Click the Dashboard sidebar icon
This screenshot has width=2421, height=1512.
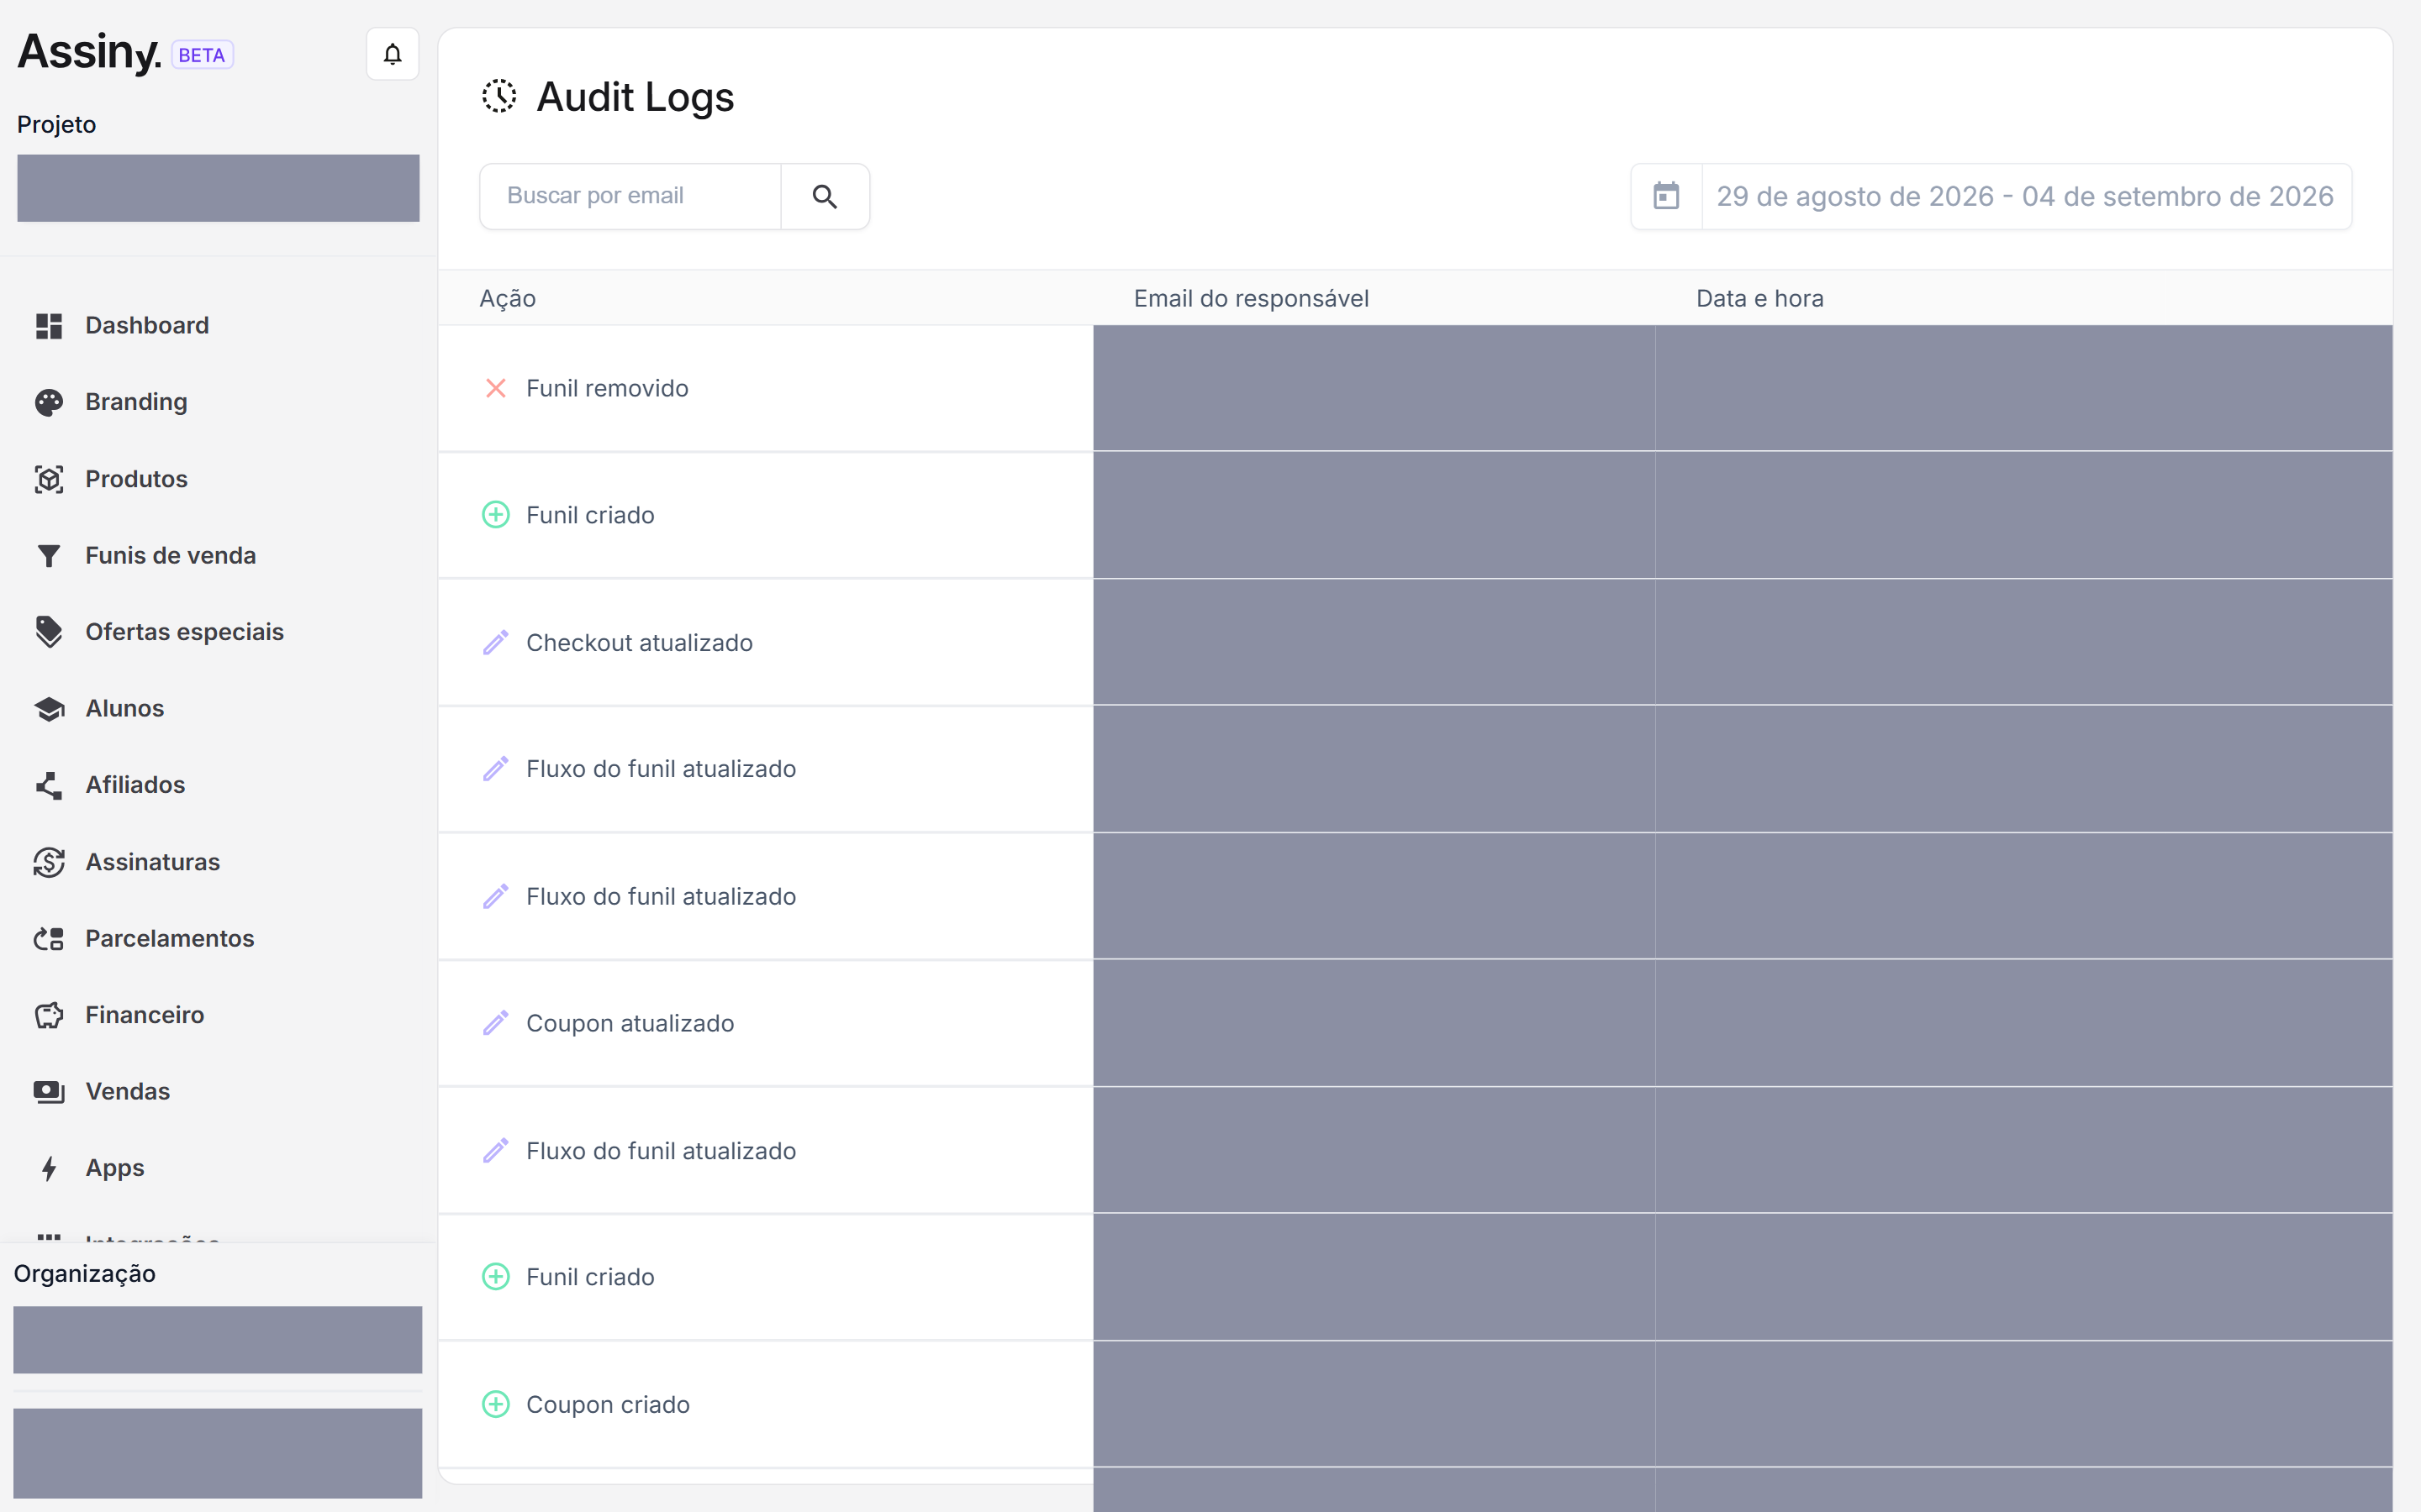point(49,326)
